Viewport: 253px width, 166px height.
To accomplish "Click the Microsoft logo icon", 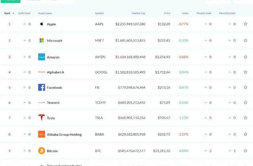I will (42, 40).
